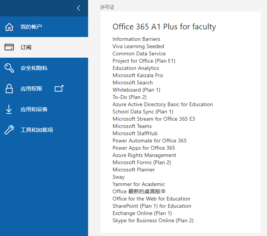267x236 pixels.
Task: Click the home icon for 我的帐户
Action: (9, 27)
